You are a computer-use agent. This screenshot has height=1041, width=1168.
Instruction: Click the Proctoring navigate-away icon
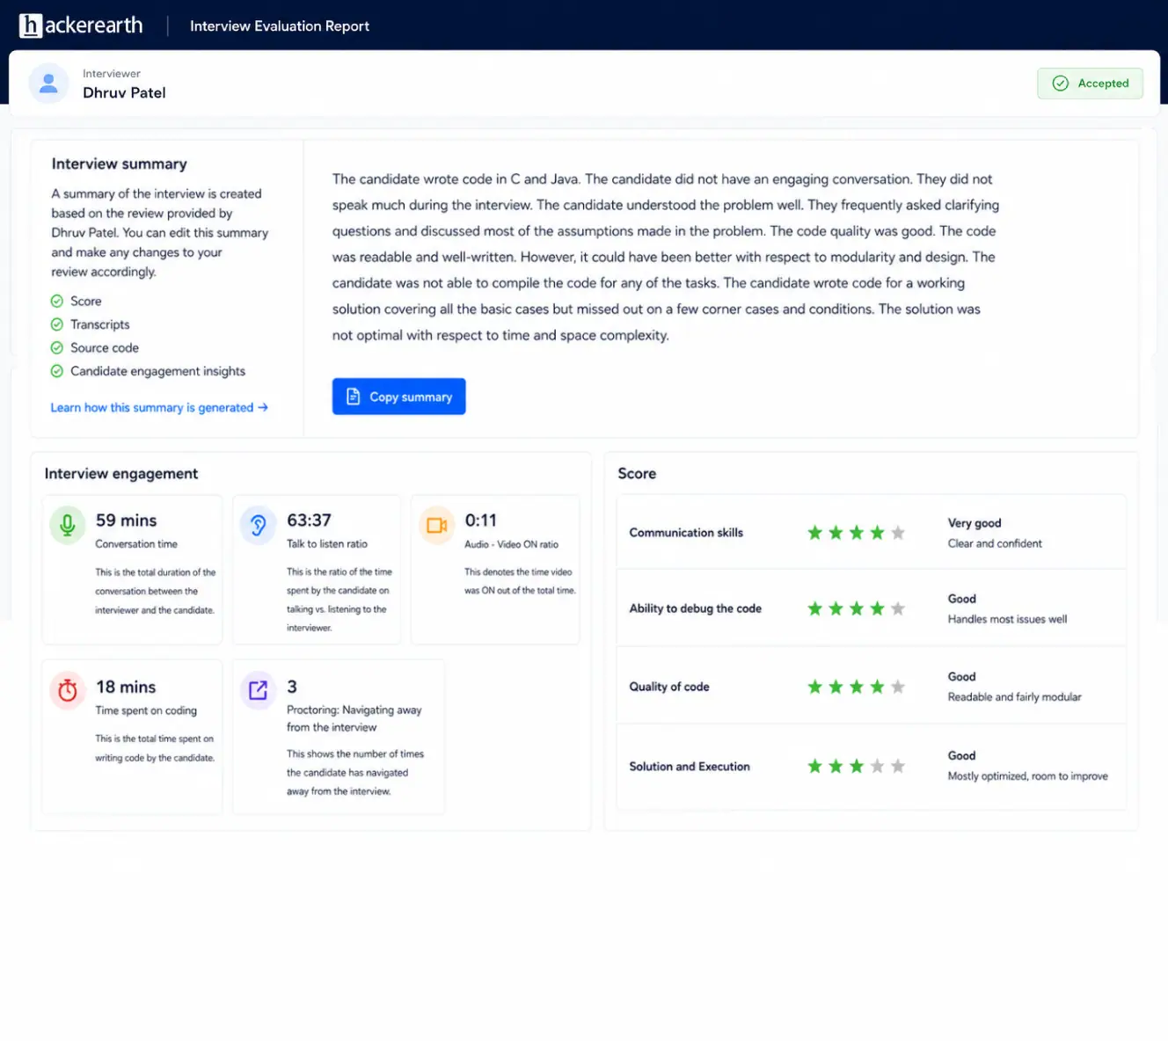click(x=259, y=691)
